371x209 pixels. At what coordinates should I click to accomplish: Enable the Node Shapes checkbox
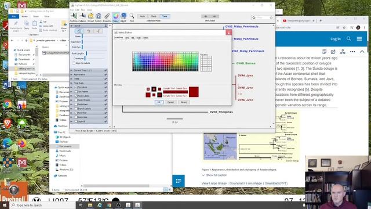(76, 100)
